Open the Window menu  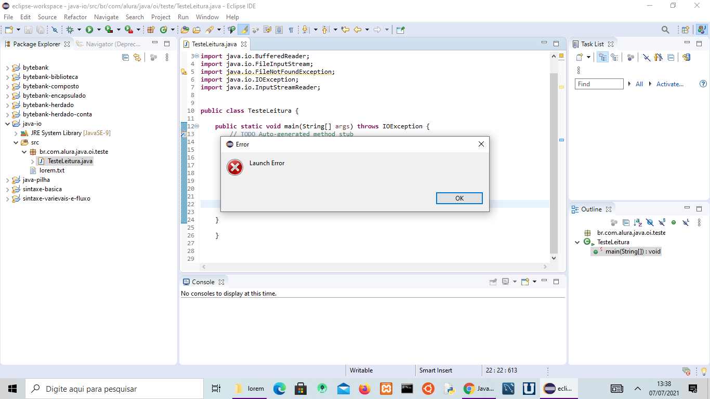point(207,17)
